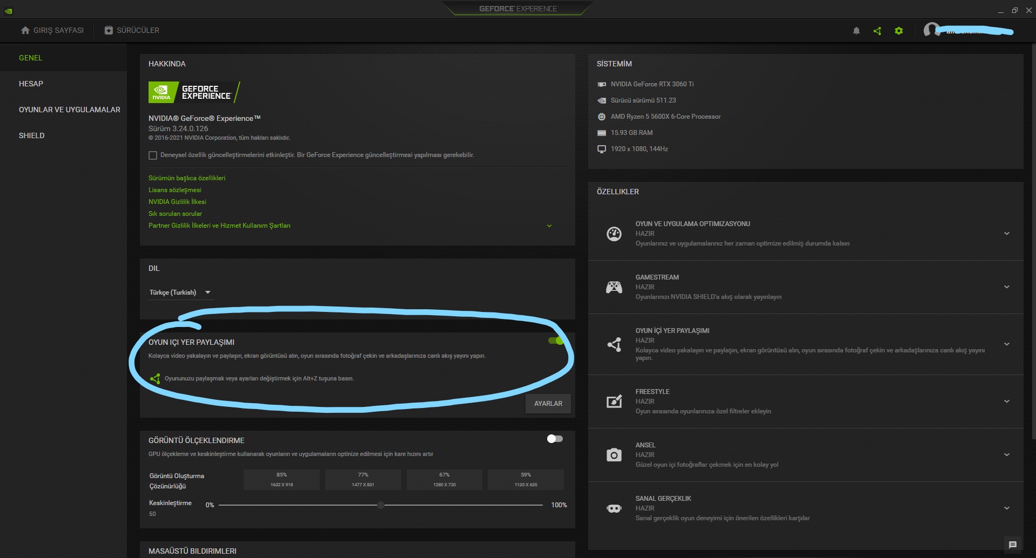Select 59% render resolution option
This screenshot has height=558, width=1036.
coord(526,479)
